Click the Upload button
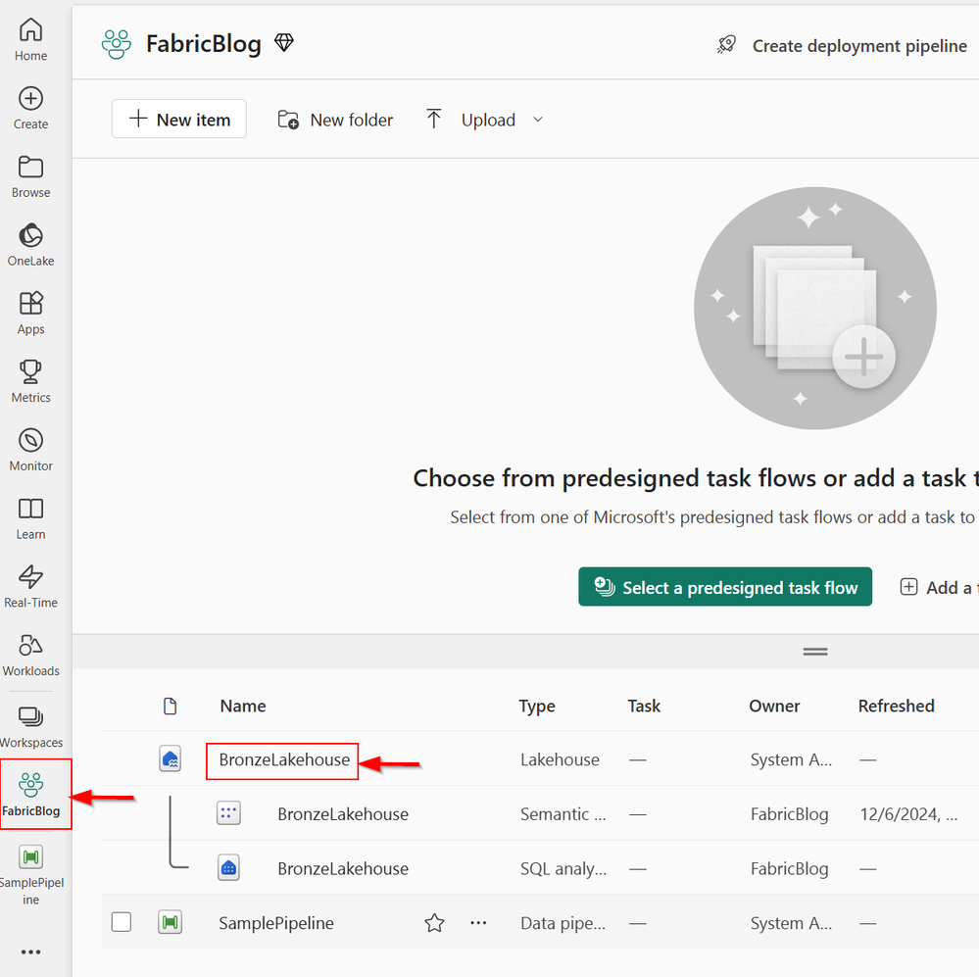The width and height of the screenshot is (979, 977). pos(472,120)
